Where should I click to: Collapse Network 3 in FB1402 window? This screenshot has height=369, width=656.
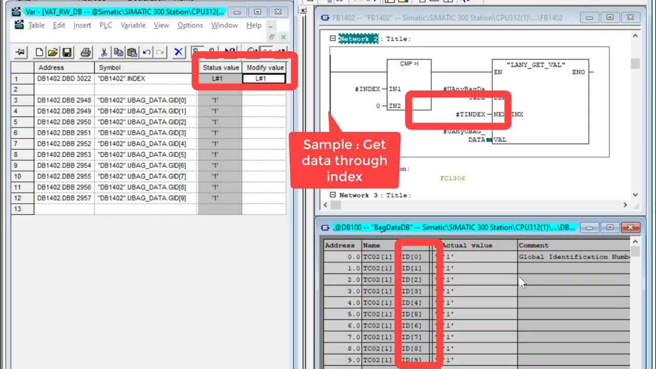333,195
